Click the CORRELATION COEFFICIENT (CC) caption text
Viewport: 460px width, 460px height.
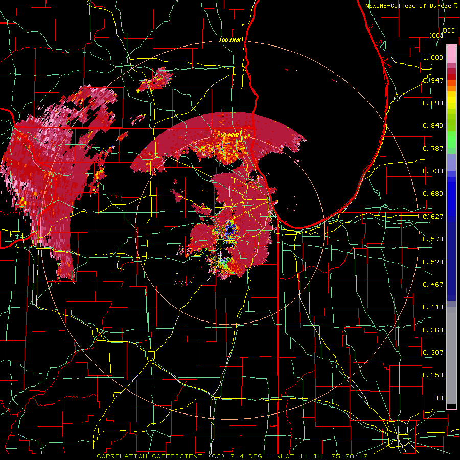pyautogui.click(x=161, y=456)
